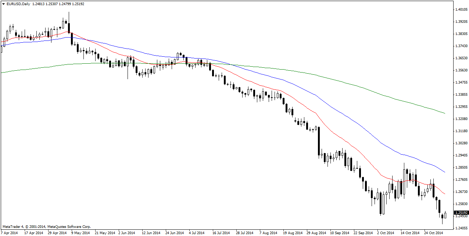This screenshot has width=469, height=236.
Task: Click the 1.24055 price scale label
Action: [x=461, y=228]
